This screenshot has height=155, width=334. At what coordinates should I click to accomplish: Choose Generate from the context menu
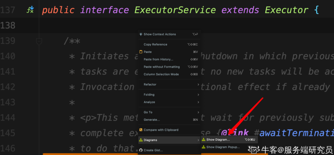click(x=152, y=120)
